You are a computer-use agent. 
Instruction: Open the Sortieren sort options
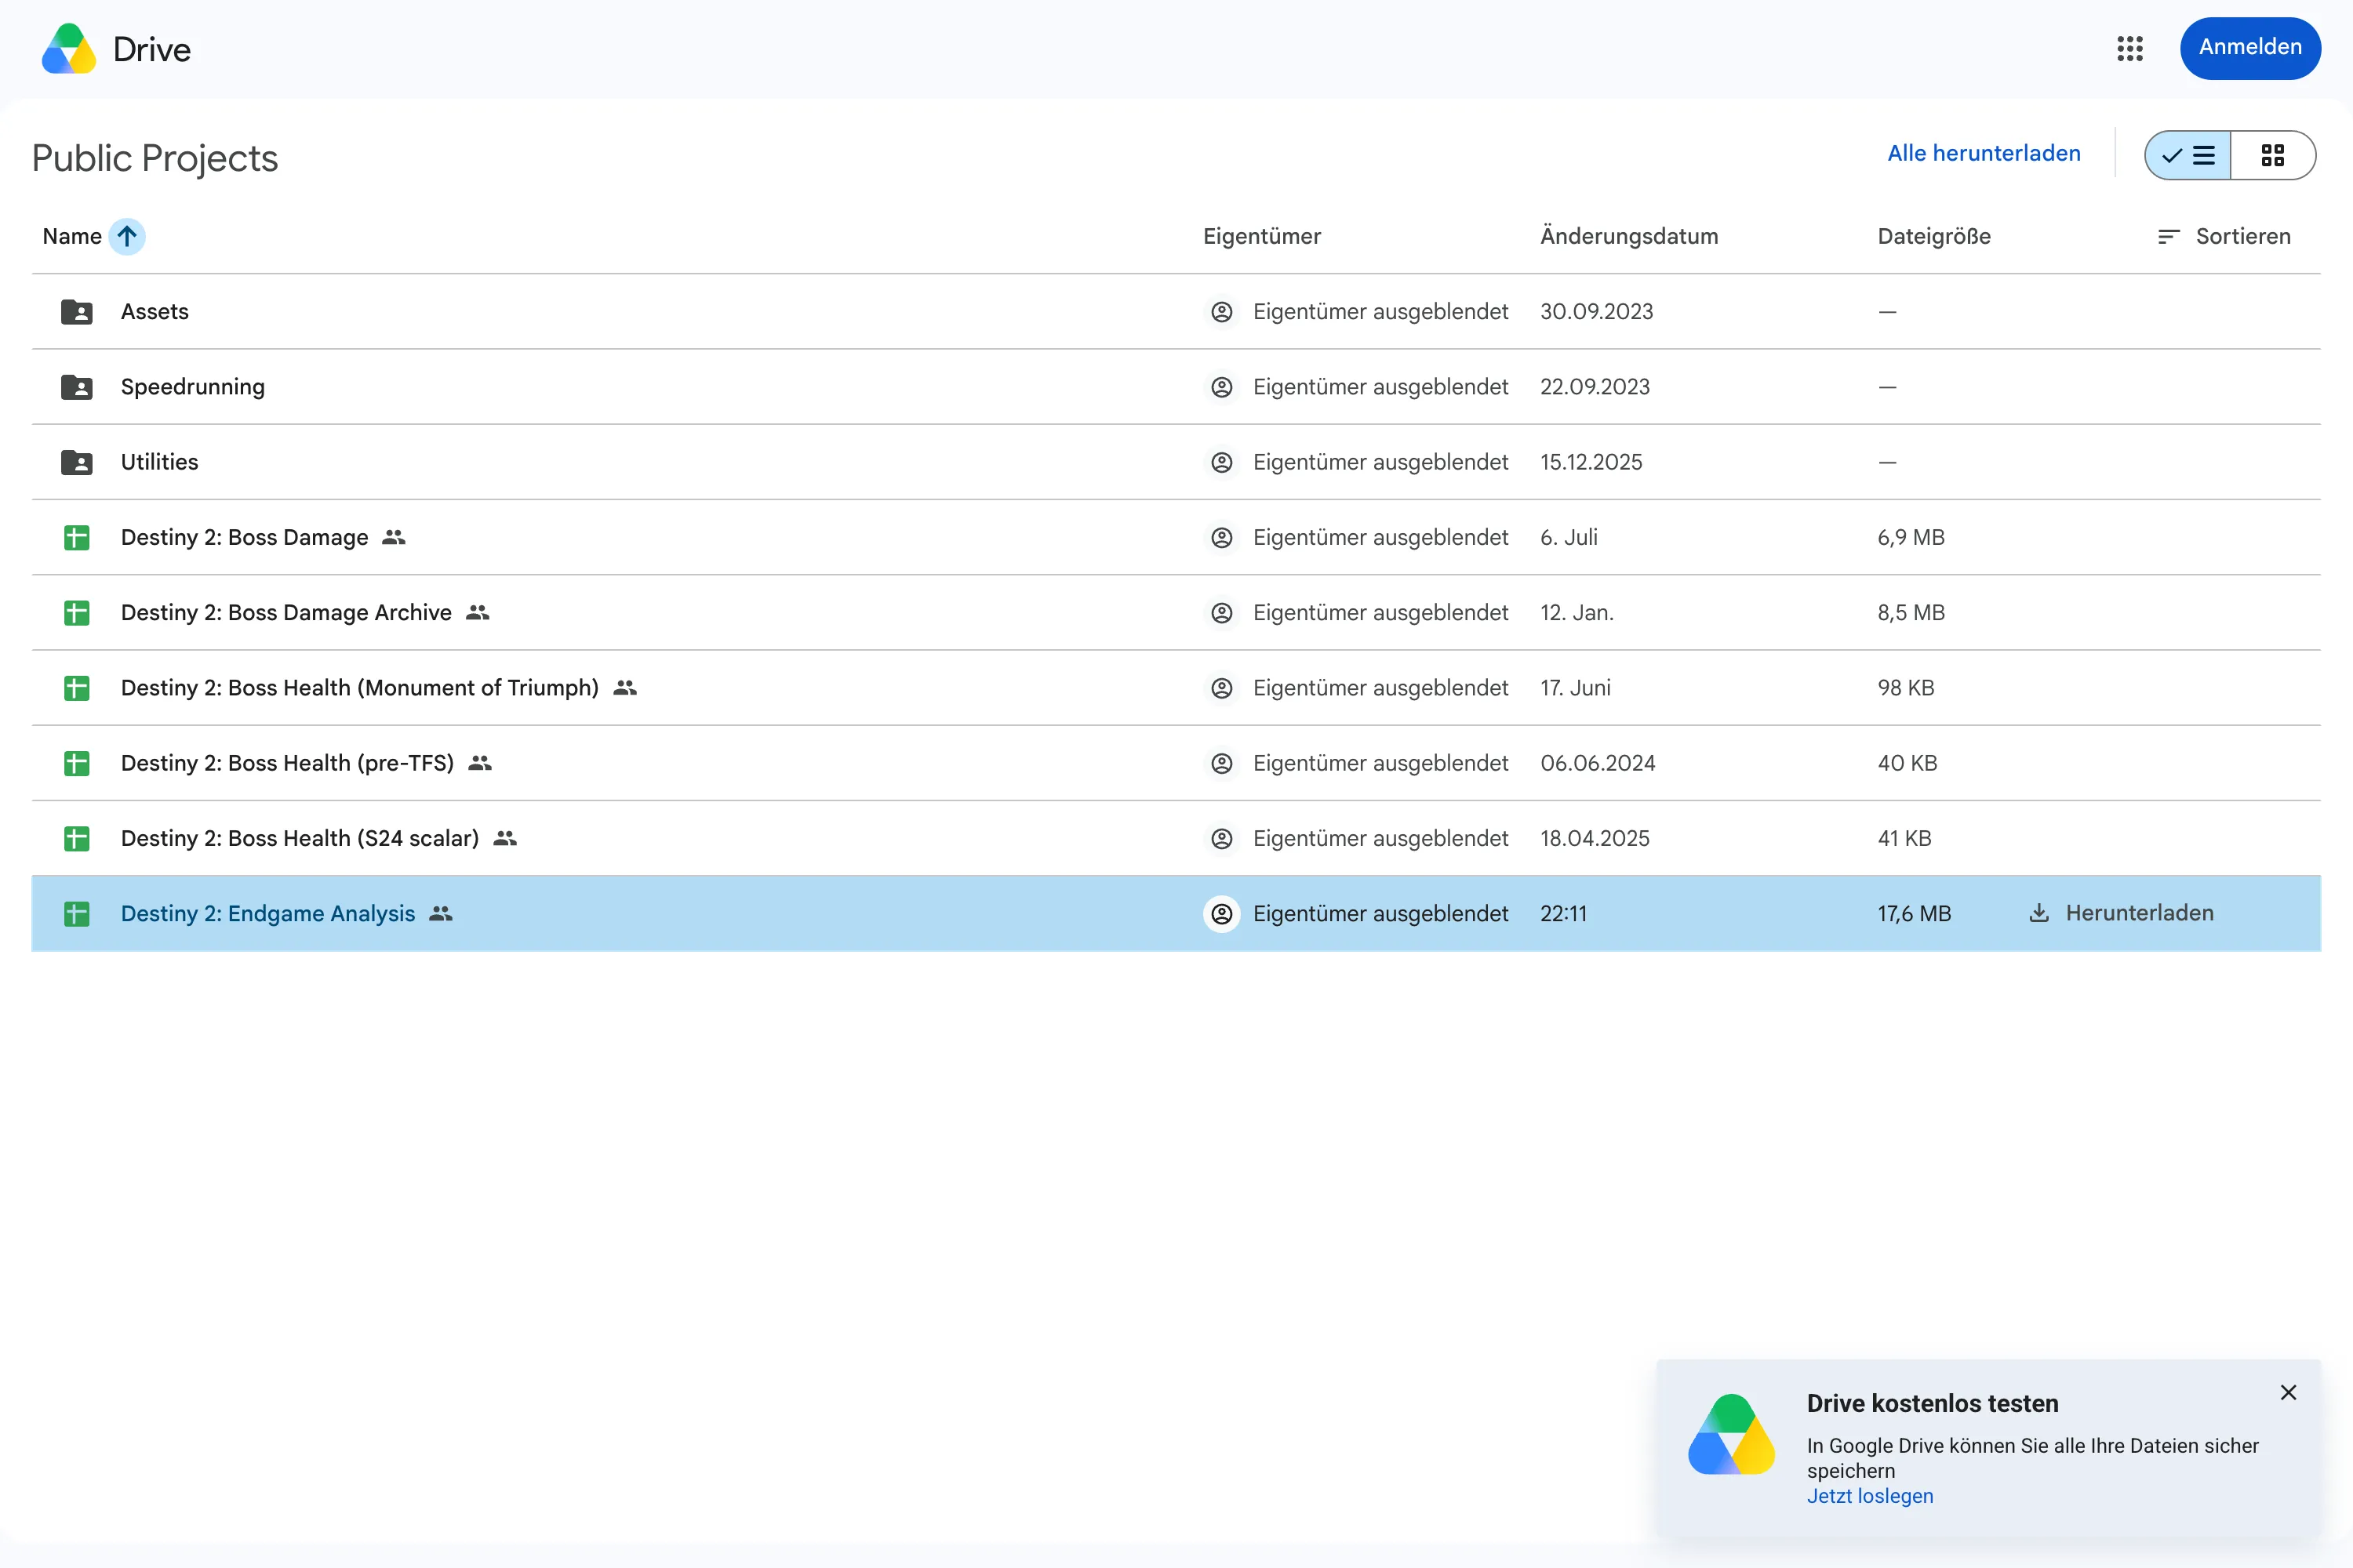tap(2224, 237)
